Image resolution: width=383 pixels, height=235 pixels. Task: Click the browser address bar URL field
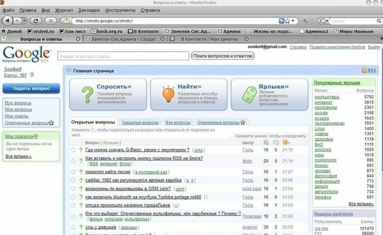click(176, 21)
